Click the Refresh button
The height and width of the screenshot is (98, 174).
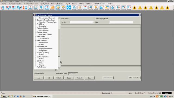click(x=59, y=78)
